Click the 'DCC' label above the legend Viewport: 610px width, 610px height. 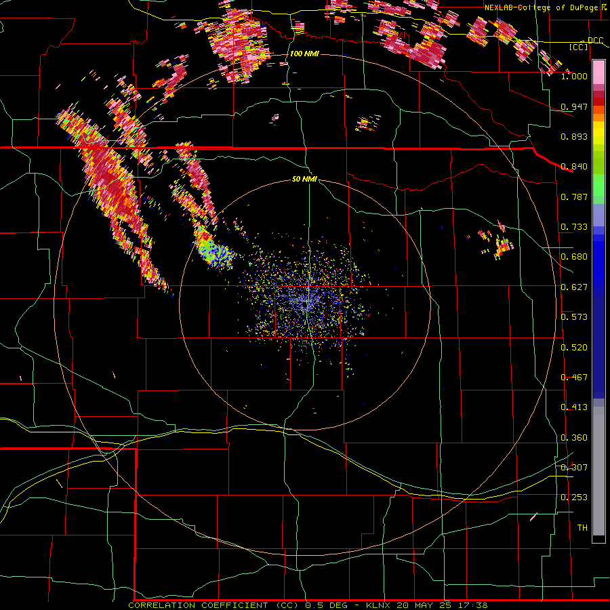click(x=595, y=40)
